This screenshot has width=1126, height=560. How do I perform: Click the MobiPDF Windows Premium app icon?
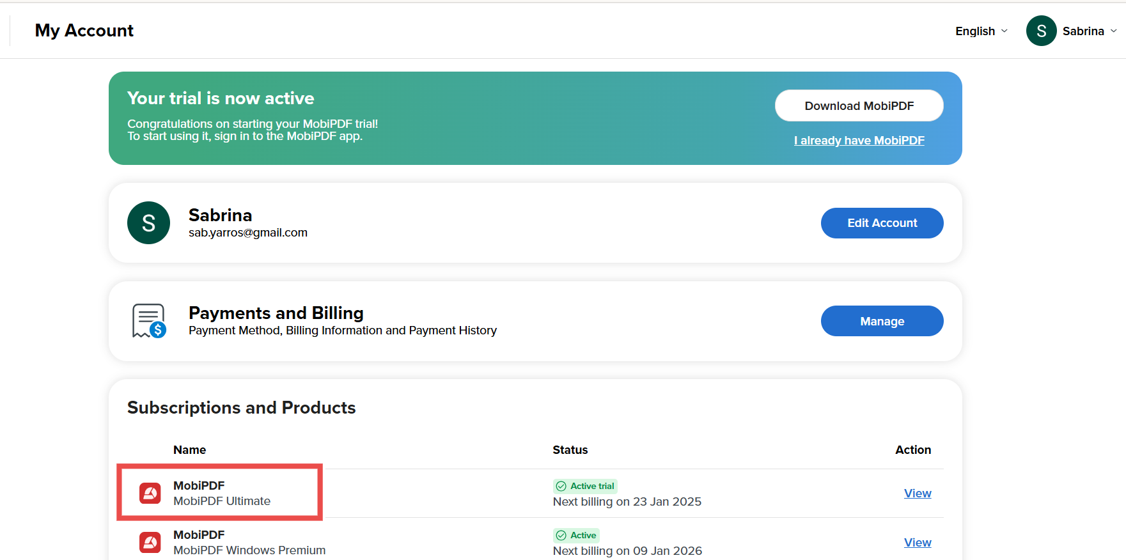150,542
